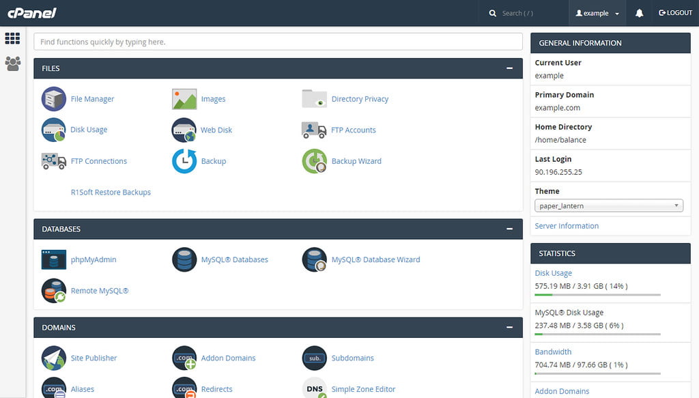Click the FTP Accounts icon
The image size is (699, 398).
[314, 130]
